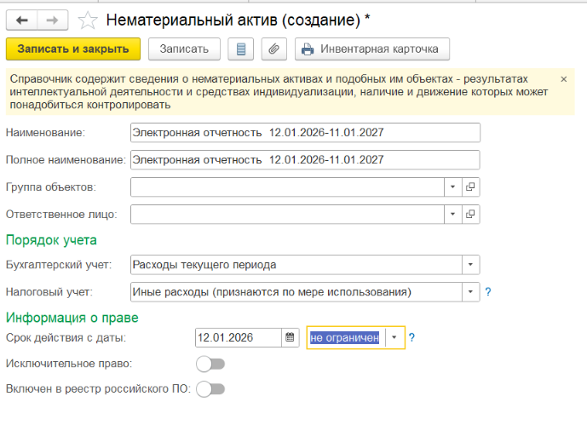Open the report list icon button

click(239, 49)
